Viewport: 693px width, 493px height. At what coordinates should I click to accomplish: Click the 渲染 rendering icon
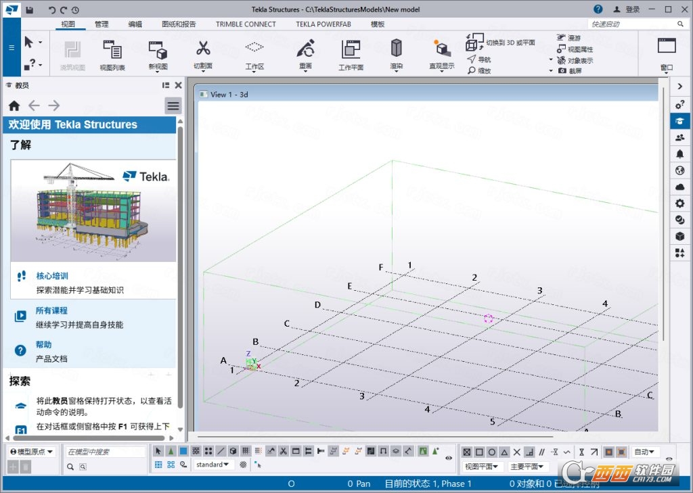coord(397,54)
